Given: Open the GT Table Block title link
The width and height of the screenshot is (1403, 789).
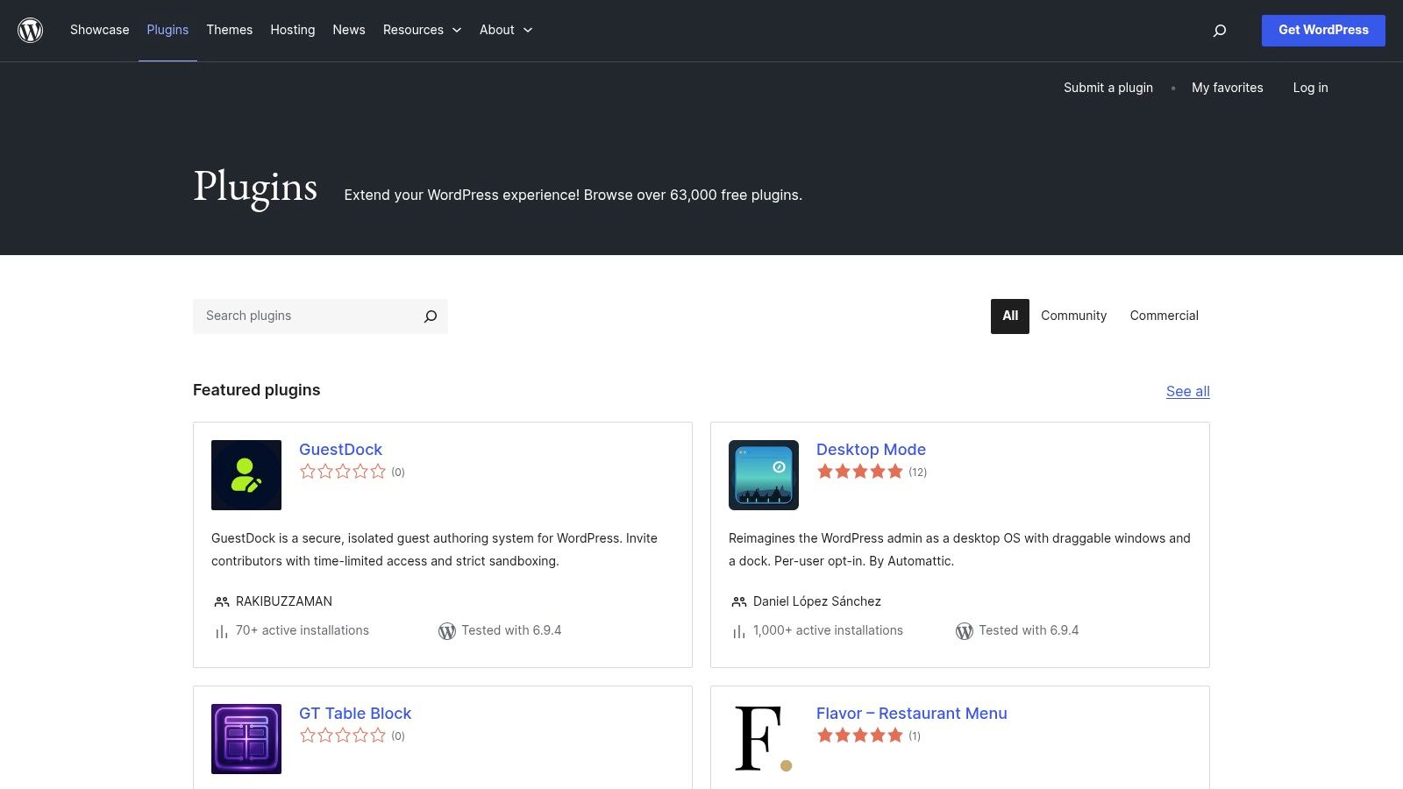Looking at the screenshot, I should pyautogui.click(x=355, y=714).
